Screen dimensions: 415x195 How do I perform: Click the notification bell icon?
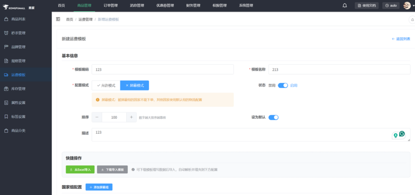(x=344, y=6)
